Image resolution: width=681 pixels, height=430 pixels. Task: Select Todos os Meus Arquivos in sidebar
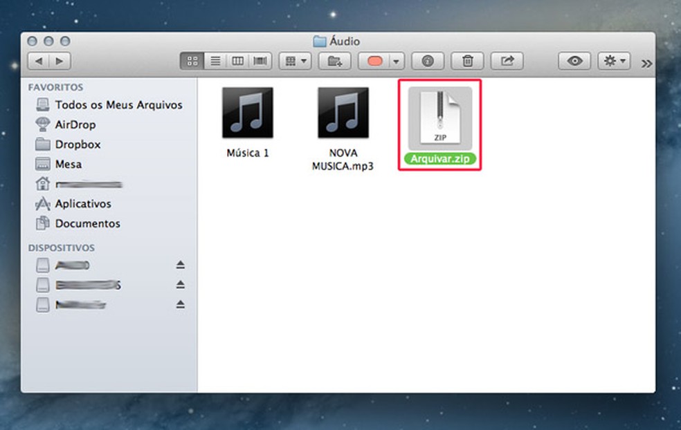point(109,104)
